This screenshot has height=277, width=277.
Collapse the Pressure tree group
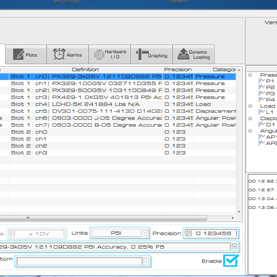point(250,75)
